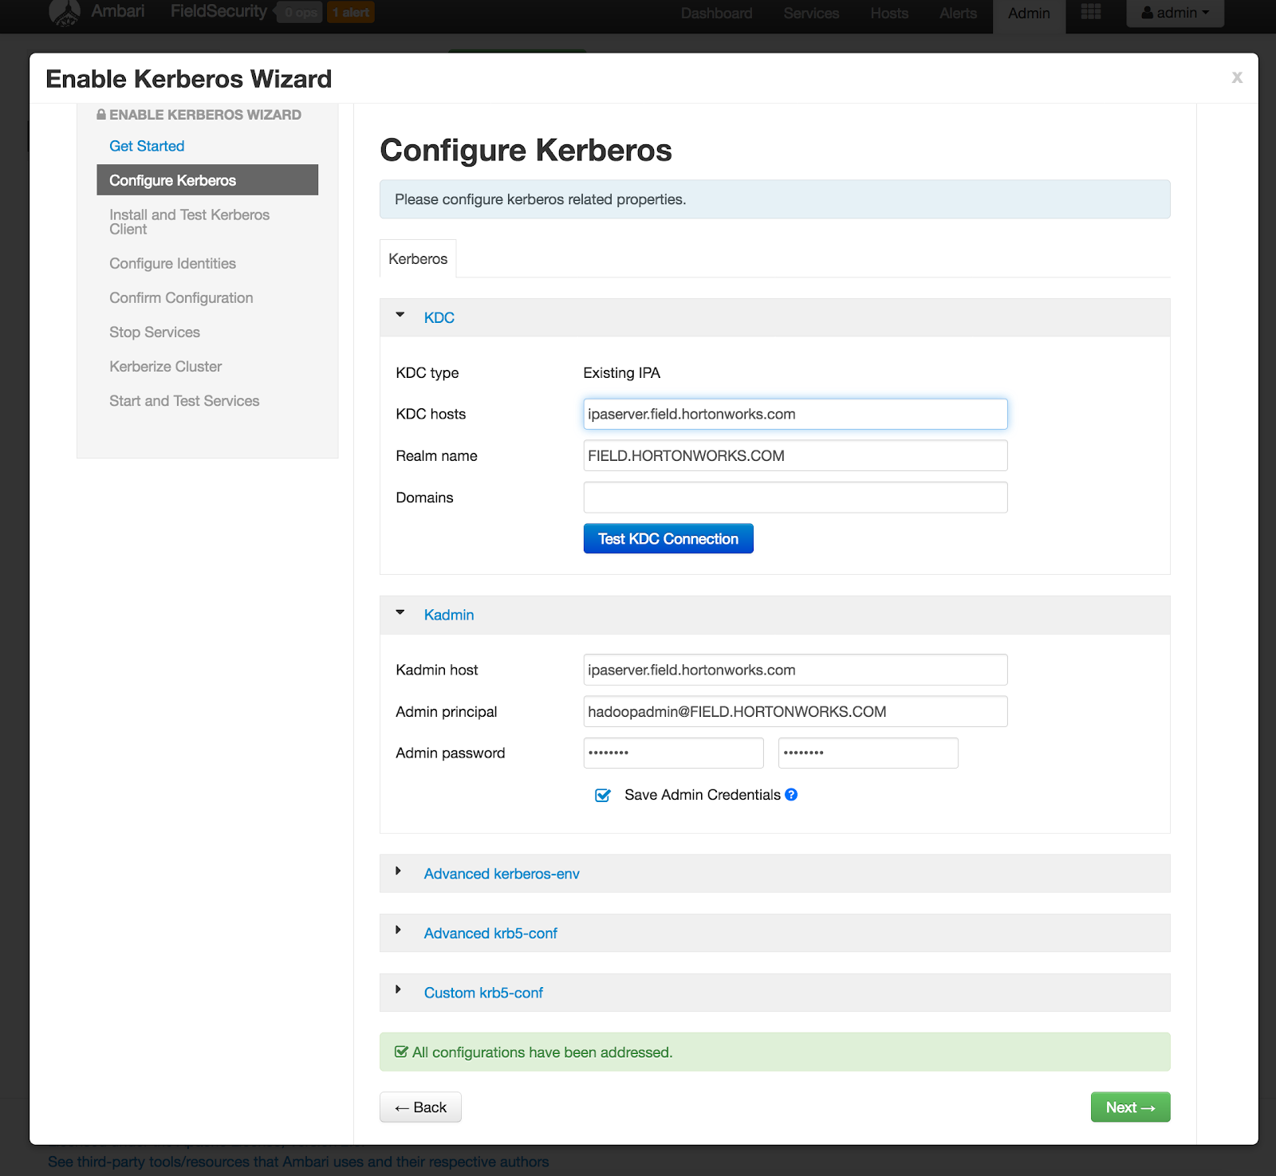Click the Ambari logo icon

pos(65,13)
